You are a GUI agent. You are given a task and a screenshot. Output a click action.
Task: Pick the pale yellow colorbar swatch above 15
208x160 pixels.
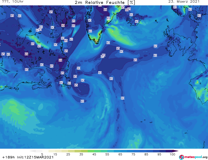coord(52,151)
